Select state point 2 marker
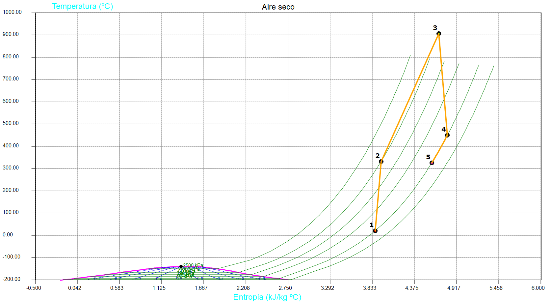The height and width of the screenshot is (303, 551). click(x=381, y=162)
